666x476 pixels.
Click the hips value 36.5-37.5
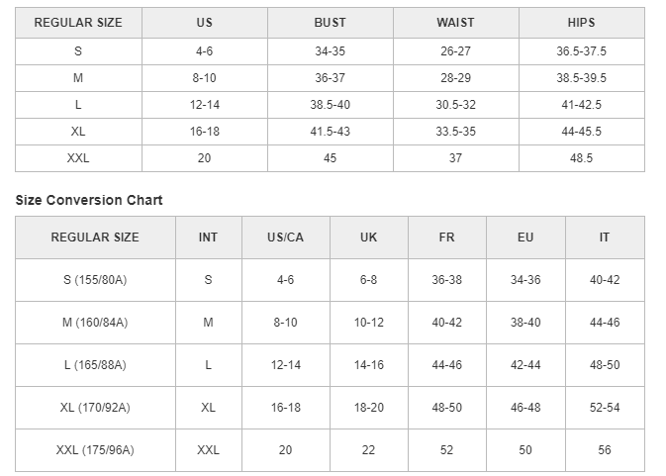click(581, 50)
